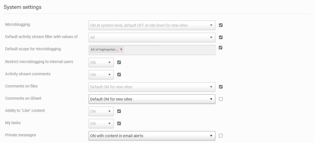Remove the 'All of highqsolut…' scope tag
314x143 pixels.
tap(121, 49)
